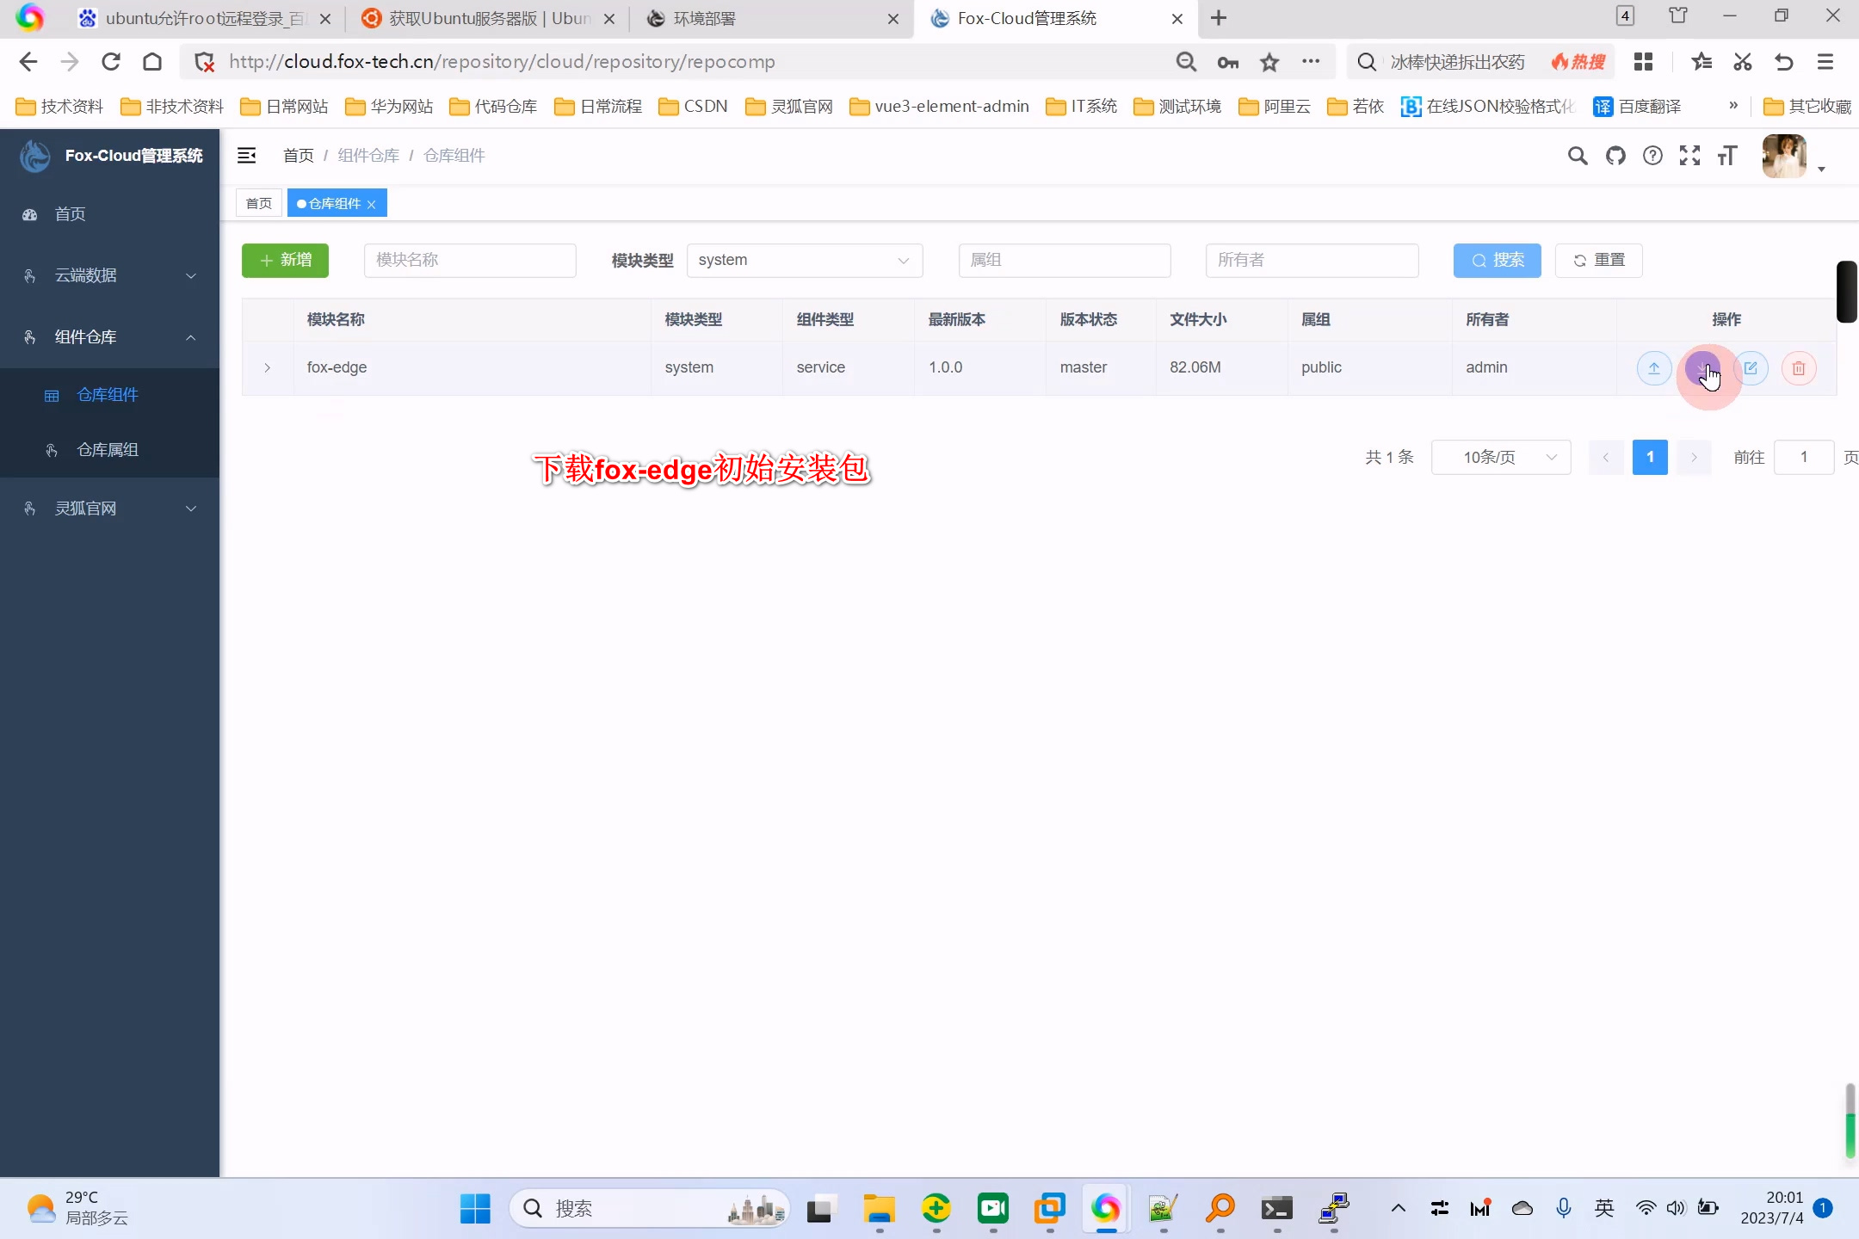1859x1239 pixels.
Task: Click the bookmark star icon in address bar
Action: click(1269, 62)
